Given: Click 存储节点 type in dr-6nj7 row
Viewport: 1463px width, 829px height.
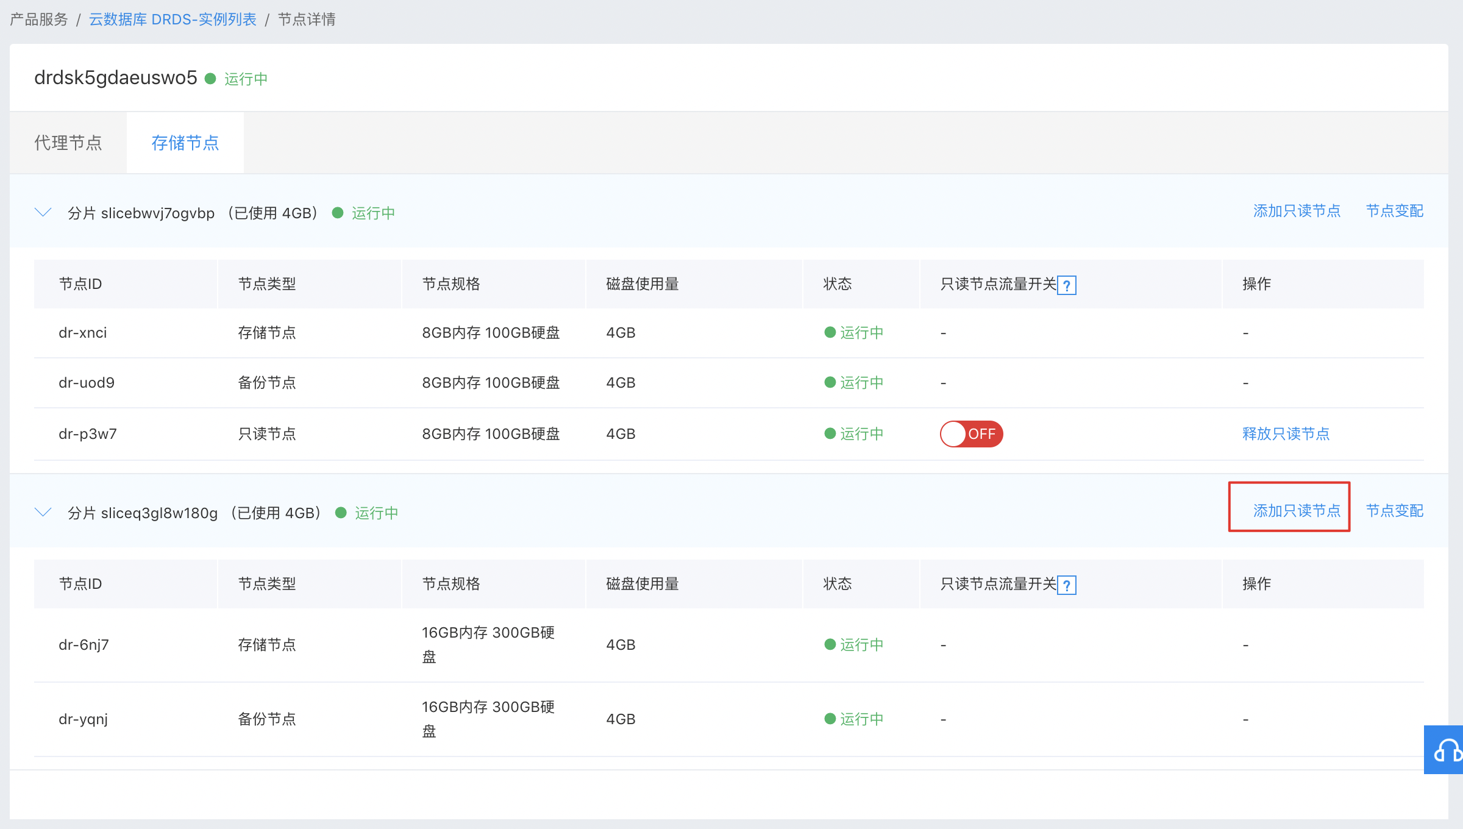Looking at the screenshot, I should pos(267,645).
